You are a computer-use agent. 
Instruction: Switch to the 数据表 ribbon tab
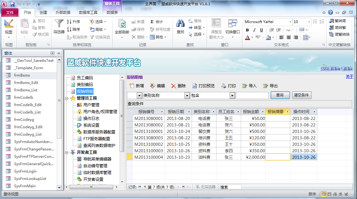click(112, 13)
